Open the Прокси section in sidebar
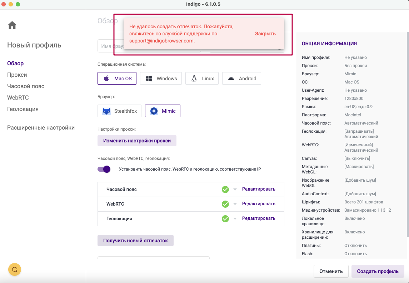The height and width of the screenshot is (283, 409). click(17, 75)
